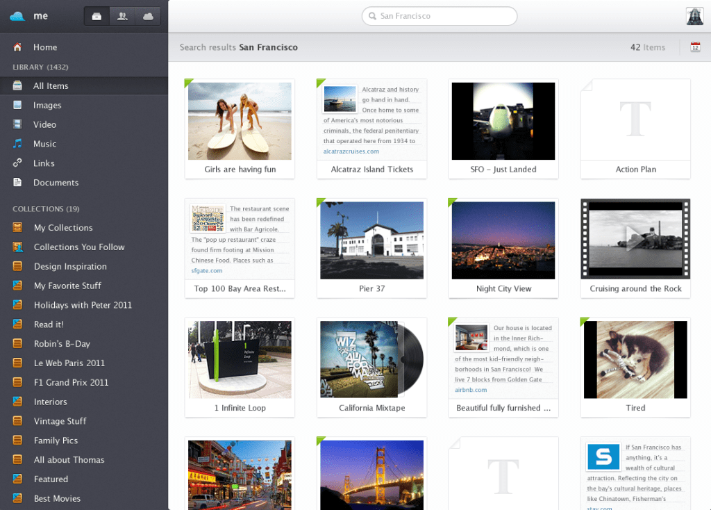Click the Design Inspiration collection icon
The height and width of the screenshot is (510, 711).
[18, 267]
